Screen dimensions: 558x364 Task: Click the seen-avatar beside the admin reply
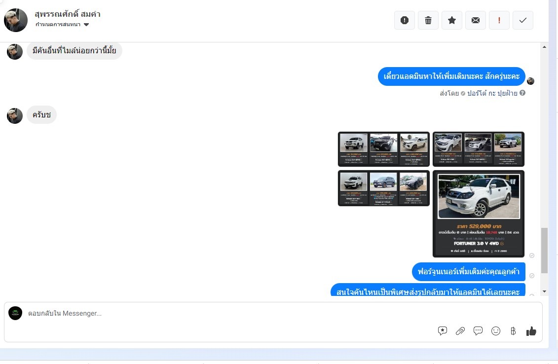coord(530,81)
